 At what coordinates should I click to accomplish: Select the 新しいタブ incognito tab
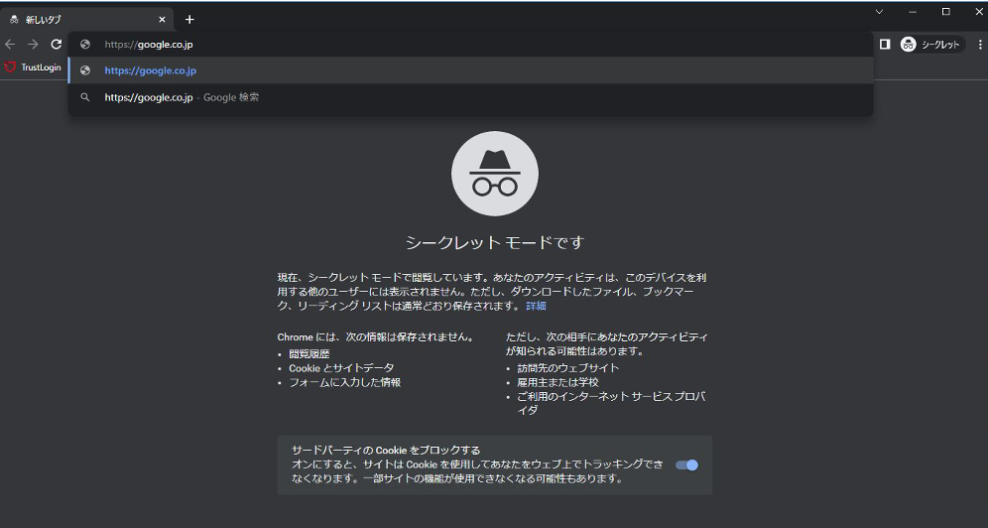pos(87,20)
